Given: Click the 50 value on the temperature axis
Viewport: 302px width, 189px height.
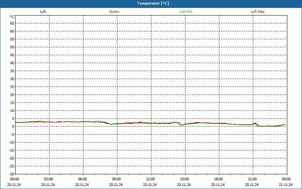Looking at the screenshot, I should point(12,47).
